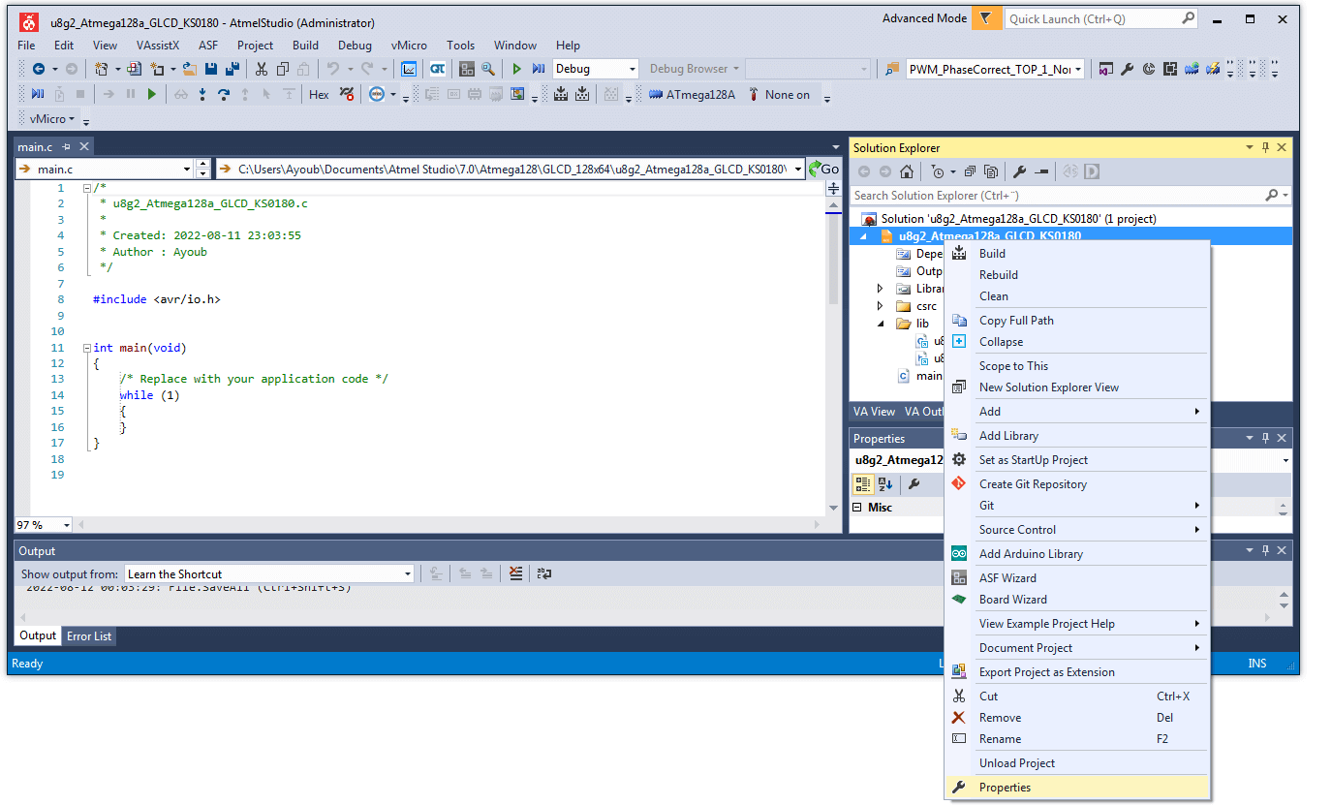1332x805 pixels.
Task: Click the QTouch composer icon
Action: pyautogui.click(x=437, y=69)
